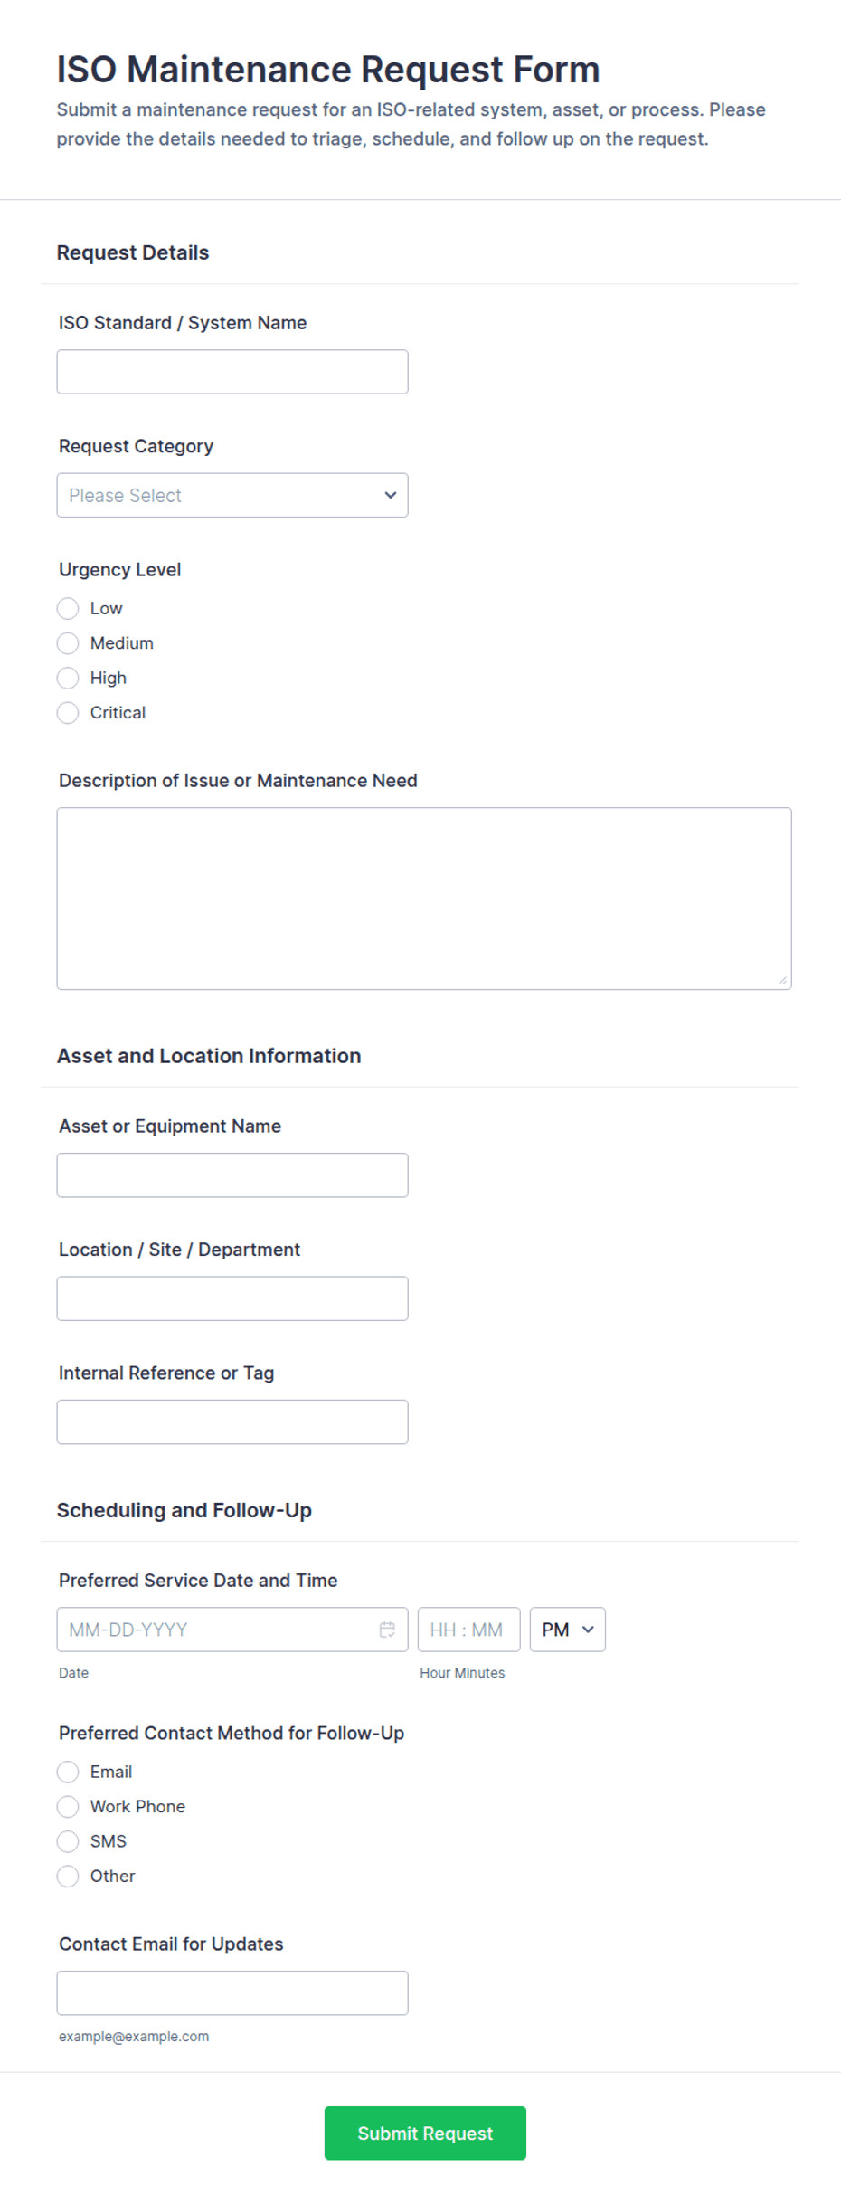Select Medium urgency level
This screenshot has width=841, height=2205.
coord(68,643)
